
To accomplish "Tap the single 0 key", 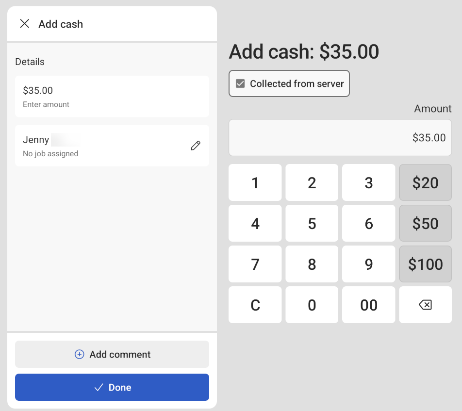I will point(312,305).
